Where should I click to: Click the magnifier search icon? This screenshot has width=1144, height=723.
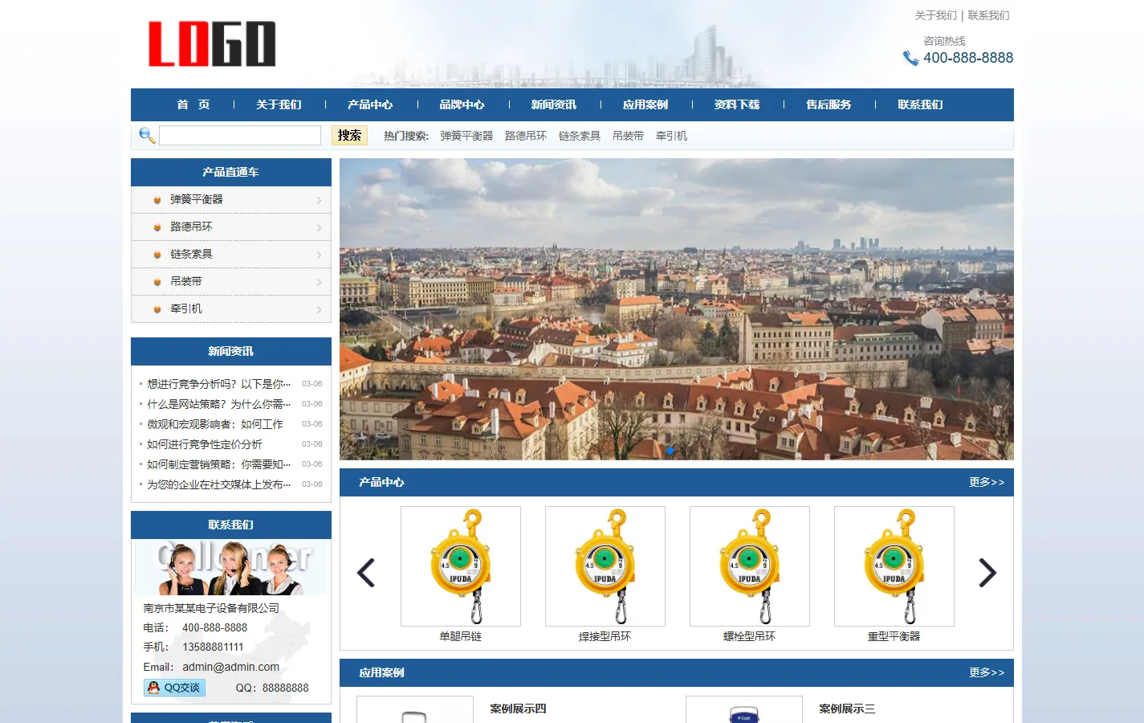(x=147, y=135)
